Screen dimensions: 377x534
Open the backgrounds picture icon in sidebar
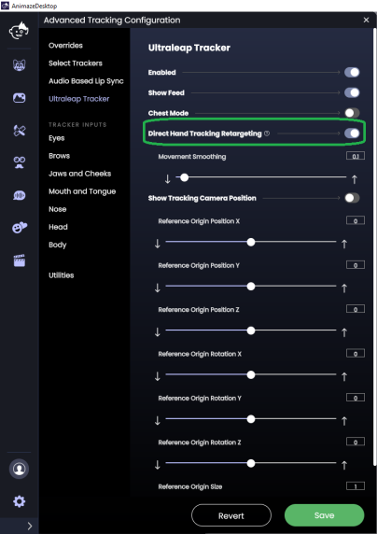click(x=19, y=98)
